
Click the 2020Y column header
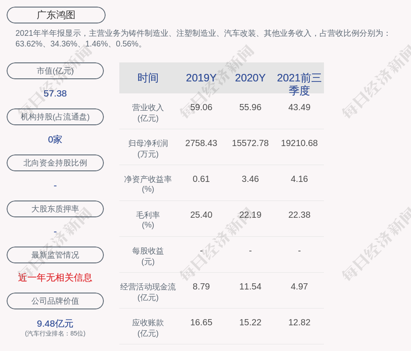pyautogui.click(x=250, y=78)
